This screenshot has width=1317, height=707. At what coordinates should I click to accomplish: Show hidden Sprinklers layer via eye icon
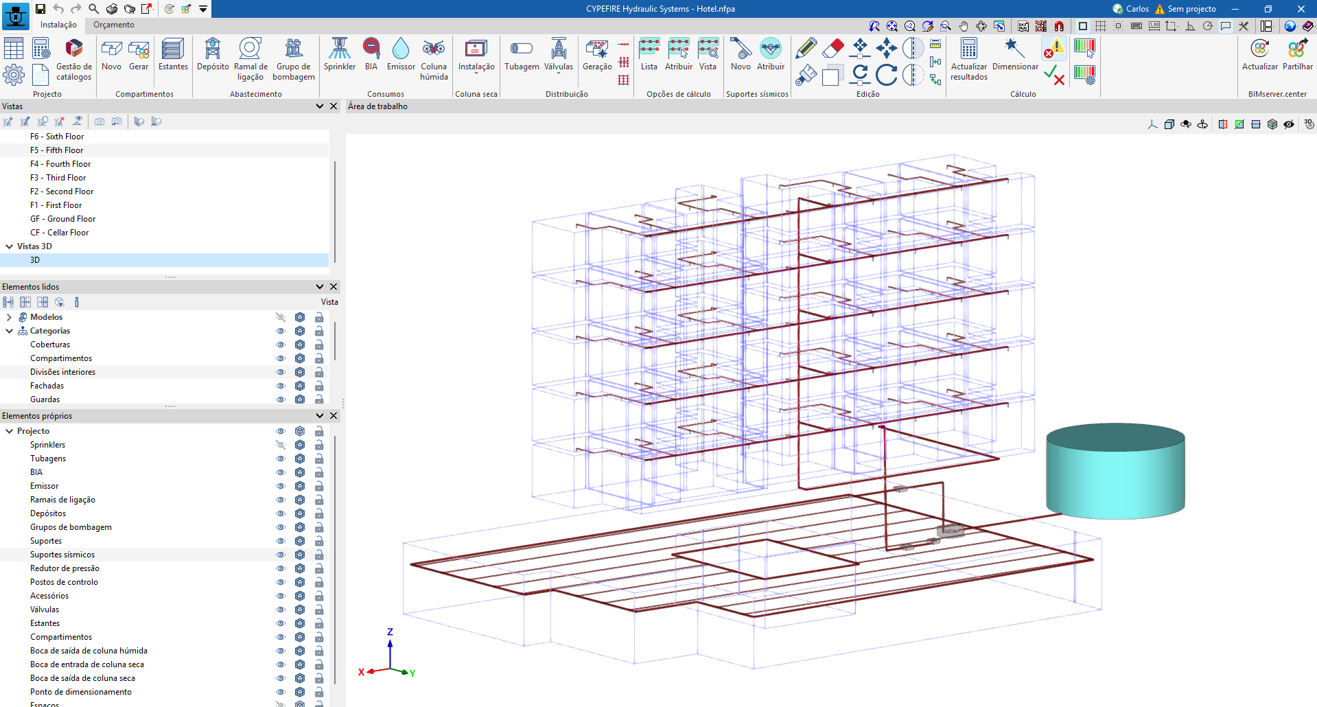coord(280,445)
